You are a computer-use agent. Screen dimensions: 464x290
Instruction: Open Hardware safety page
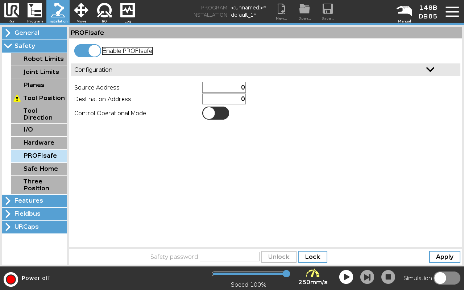coord(39,143)
